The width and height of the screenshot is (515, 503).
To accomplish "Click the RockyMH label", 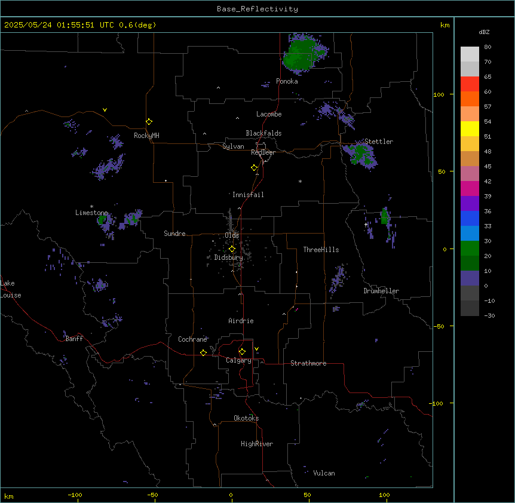I will tap(146, 136).
